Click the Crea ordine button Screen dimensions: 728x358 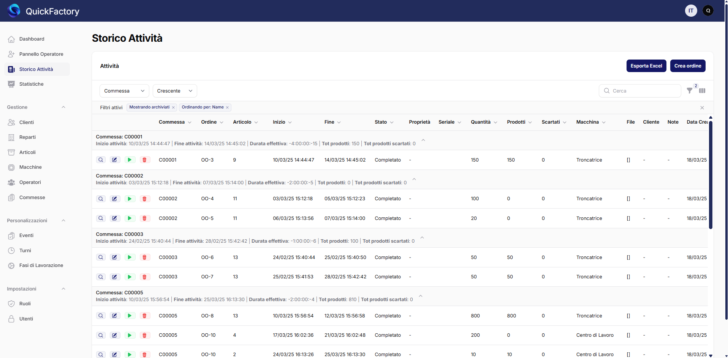click(687, 66)
